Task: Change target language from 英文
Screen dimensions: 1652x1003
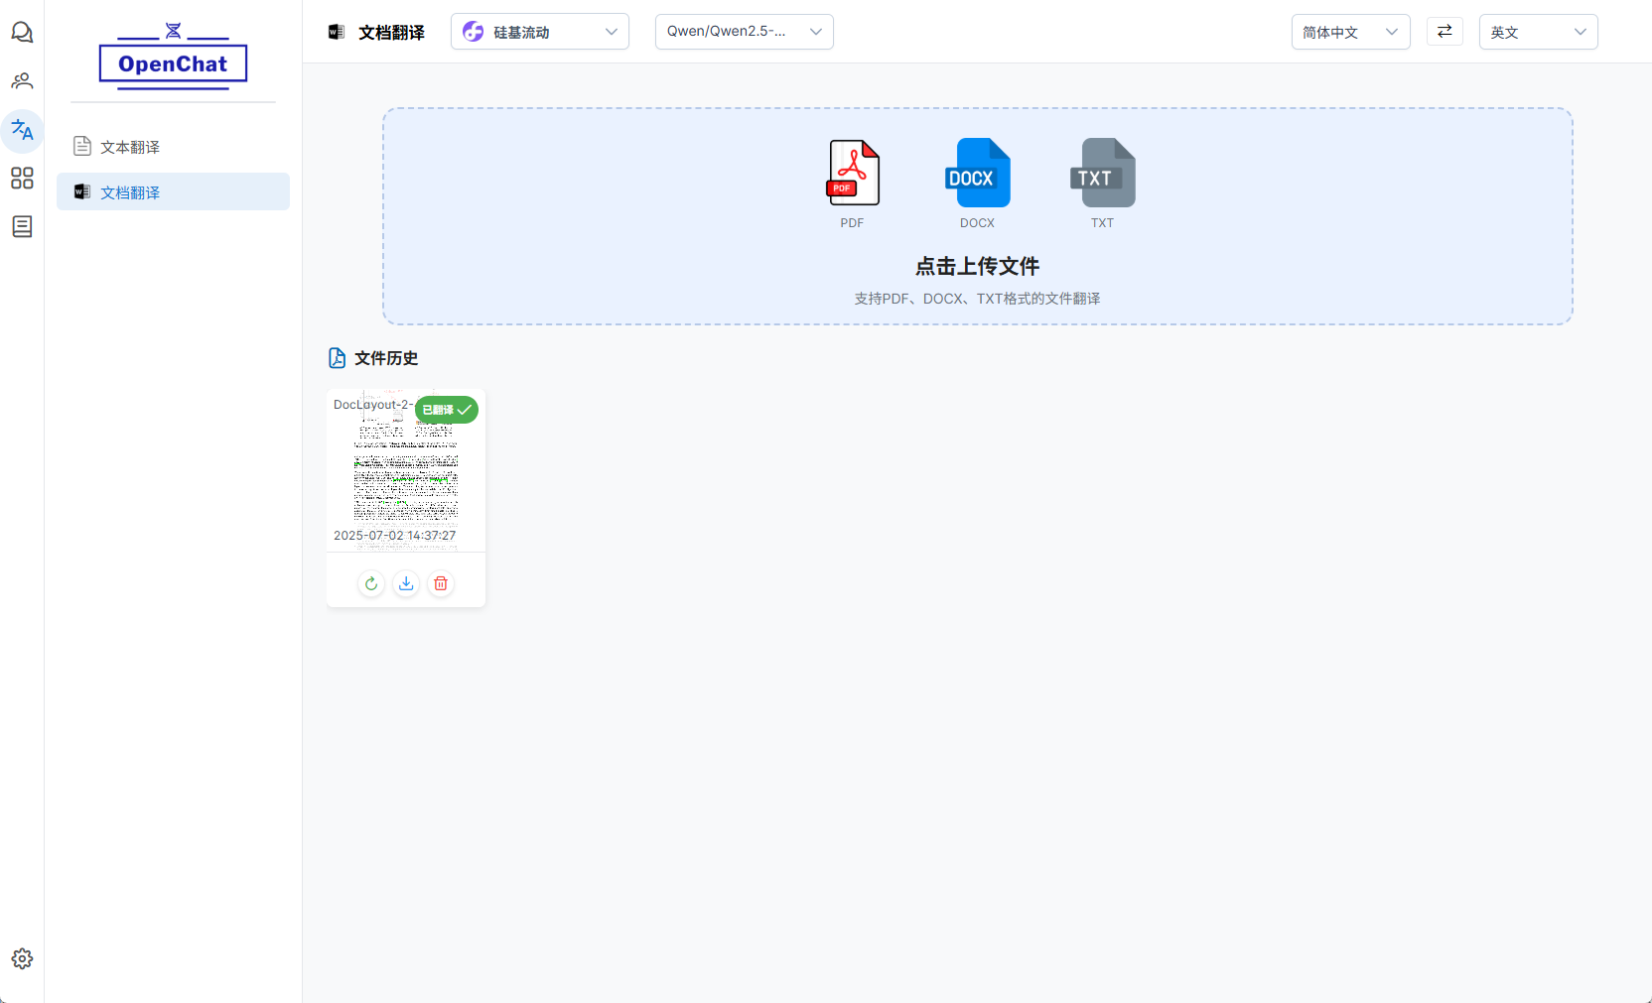Action: (1537, 31)
